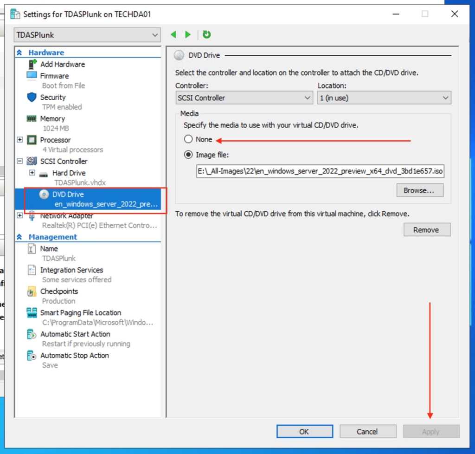Click the green forward navigation arrow
This screenshot has height=454, width=475.
click(188, 35)
